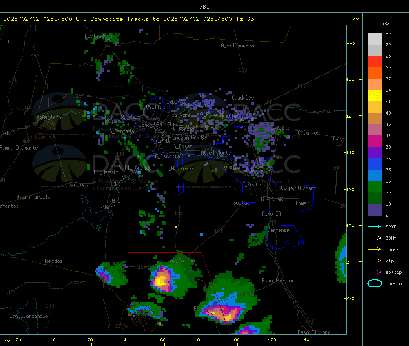Select the purple 36–39 dBZ swatch
The image size is (409, 346).
(x=374, y=153)
